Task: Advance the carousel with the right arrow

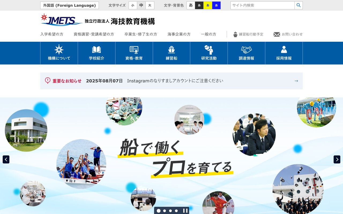Action: click(x=337, y=159)
